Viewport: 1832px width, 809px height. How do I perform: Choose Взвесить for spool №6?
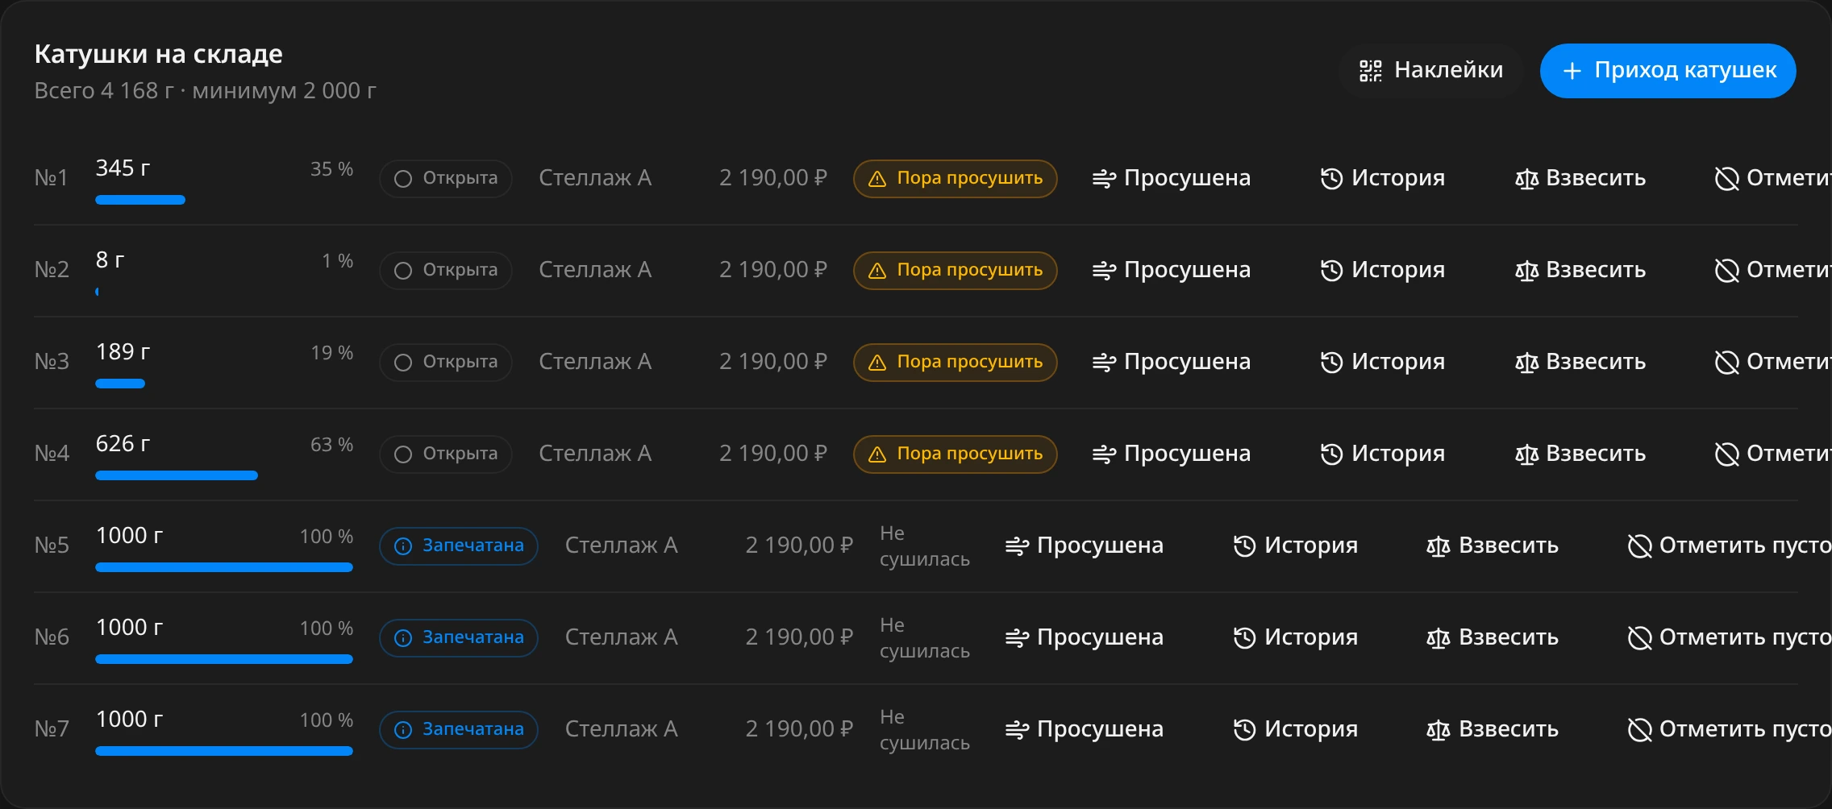point(1492,637)
